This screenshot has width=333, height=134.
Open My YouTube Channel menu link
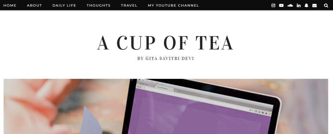173,5
